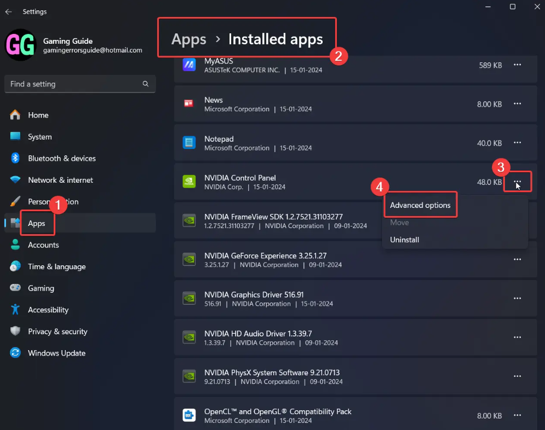Open Privacy & security settings
Screen dimensions: 545x430
click(x=80, y=332)
